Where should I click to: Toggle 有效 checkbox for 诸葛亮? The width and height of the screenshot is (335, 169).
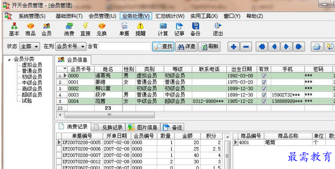(264, 76)
